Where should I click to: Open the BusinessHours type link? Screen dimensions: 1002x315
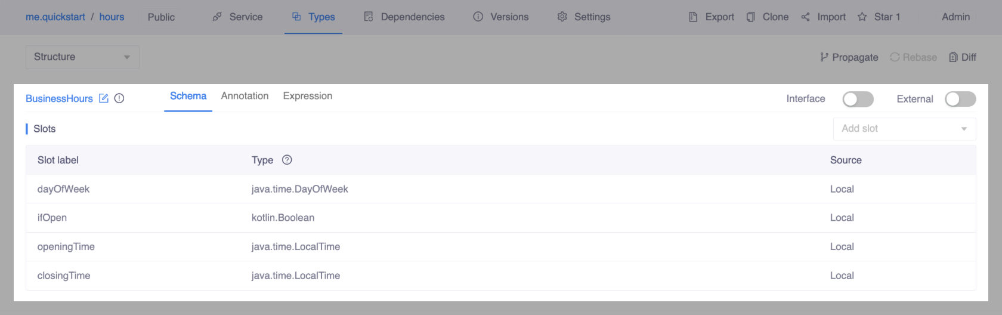[x=59, y=98]
